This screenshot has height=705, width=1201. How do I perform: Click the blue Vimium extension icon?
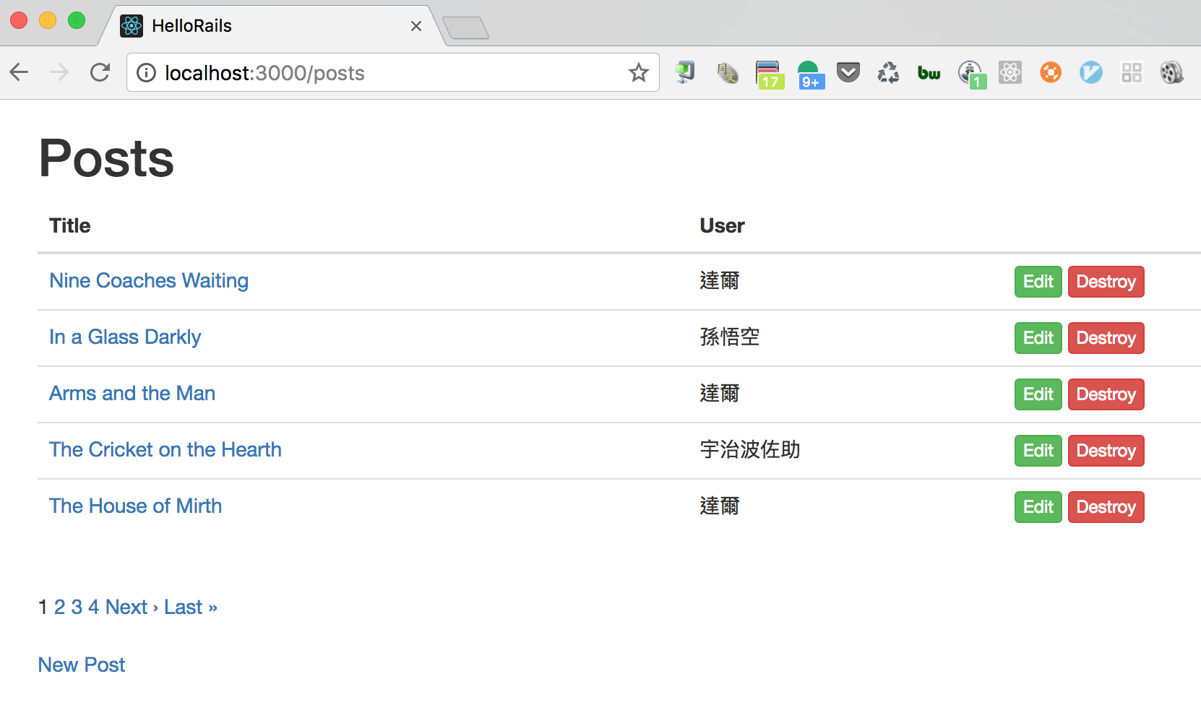click(1090, 73)
